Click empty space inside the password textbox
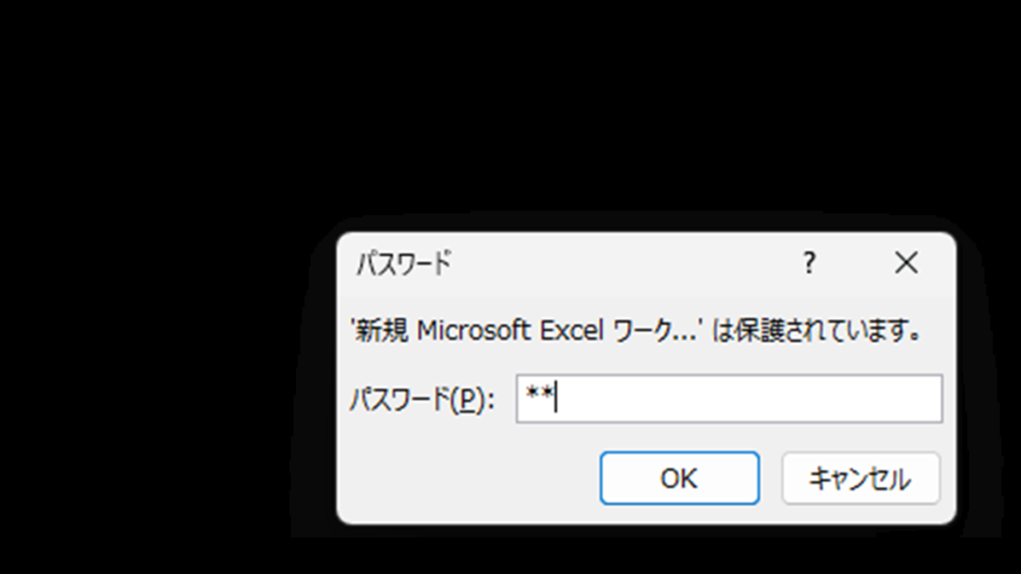1021x574 pixels. point(749,399)
